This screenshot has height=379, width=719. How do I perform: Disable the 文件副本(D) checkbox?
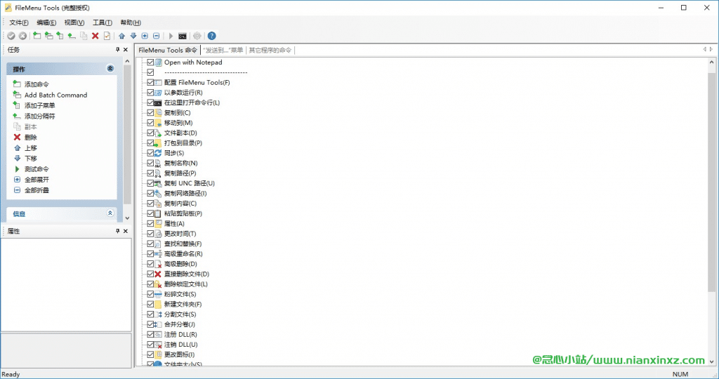click(150, 133)
